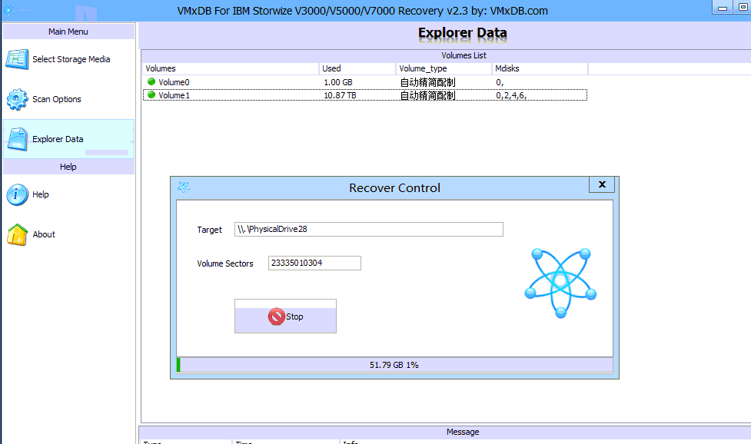The width and height of the screenshot is (751, 444).
Task: Click the Mdisks cell reading 0,2,4,6,
Action: pos(511,95)
